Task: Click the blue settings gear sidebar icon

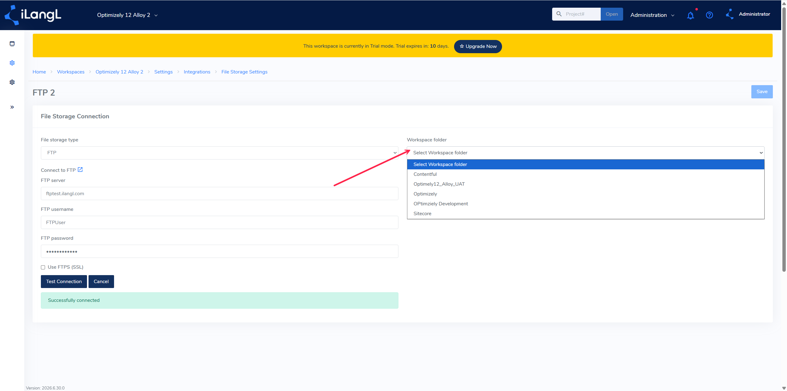Action: [x=12, y=63]
